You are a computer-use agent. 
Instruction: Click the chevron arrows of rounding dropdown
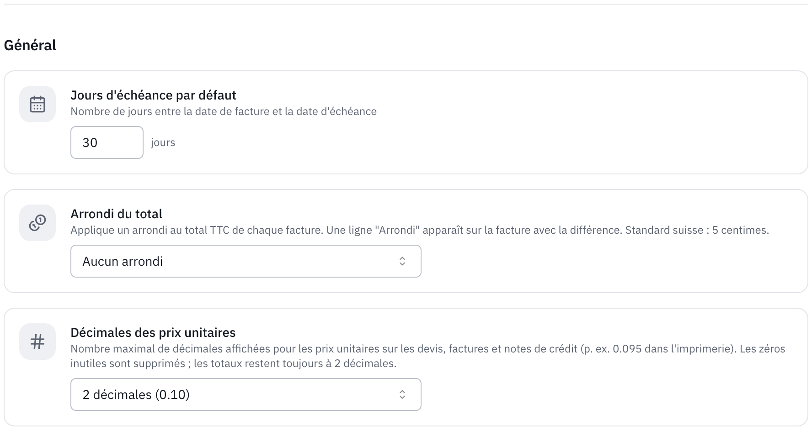(402, 261)
